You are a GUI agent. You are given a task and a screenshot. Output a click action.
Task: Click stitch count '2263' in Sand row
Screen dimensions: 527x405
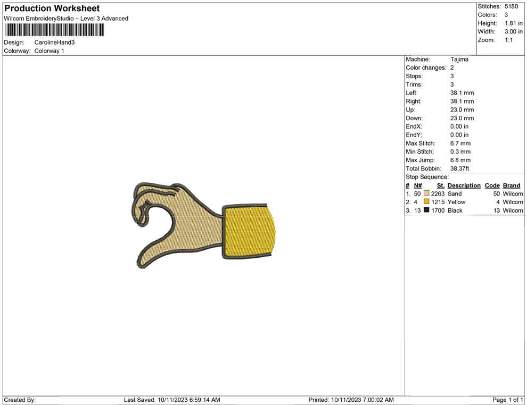438,193
